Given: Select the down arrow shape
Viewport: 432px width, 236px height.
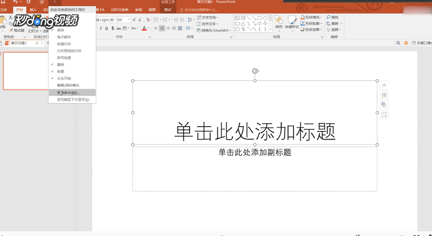Looking at the screenshot, I should [265, 24].
